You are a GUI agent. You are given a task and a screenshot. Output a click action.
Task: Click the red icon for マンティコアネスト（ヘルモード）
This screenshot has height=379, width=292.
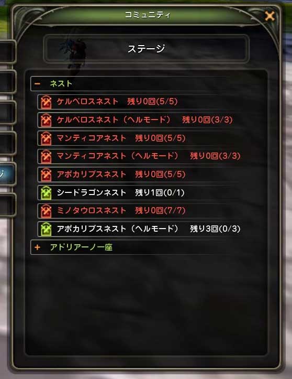coord(46,157)
